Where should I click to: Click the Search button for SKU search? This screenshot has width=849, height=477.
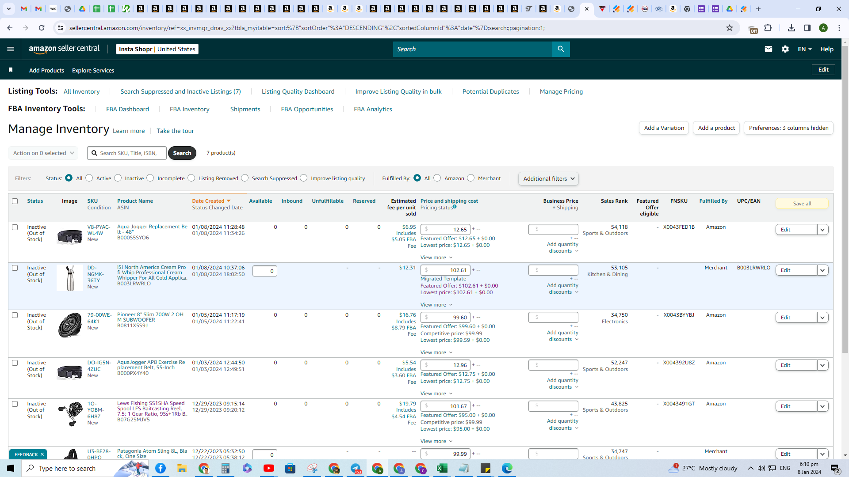click(x=182, y=153)
